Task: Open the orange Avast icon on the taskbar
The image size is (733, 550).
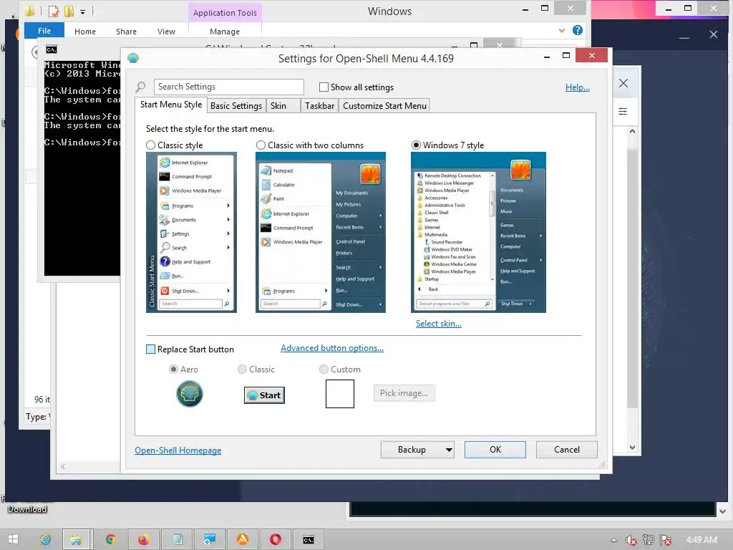Action: pos(243,539)
